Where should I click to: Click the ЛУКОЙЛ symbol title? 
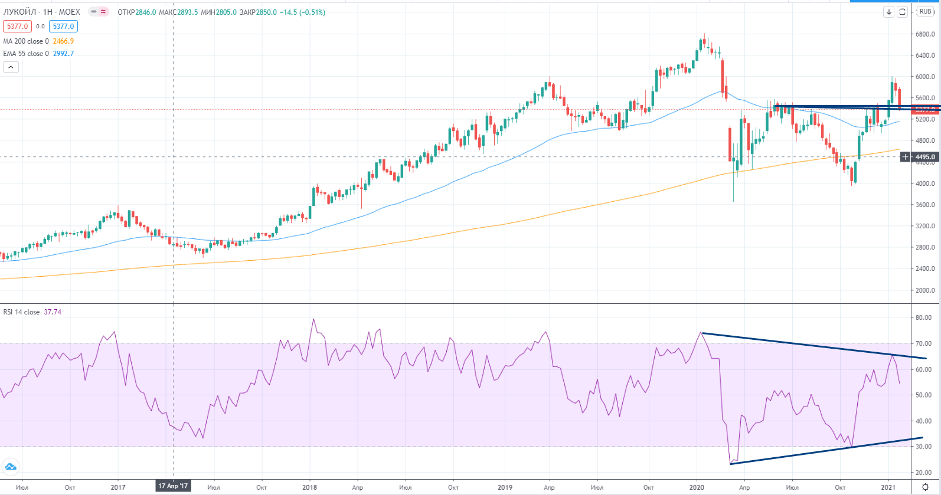point(41,12)
